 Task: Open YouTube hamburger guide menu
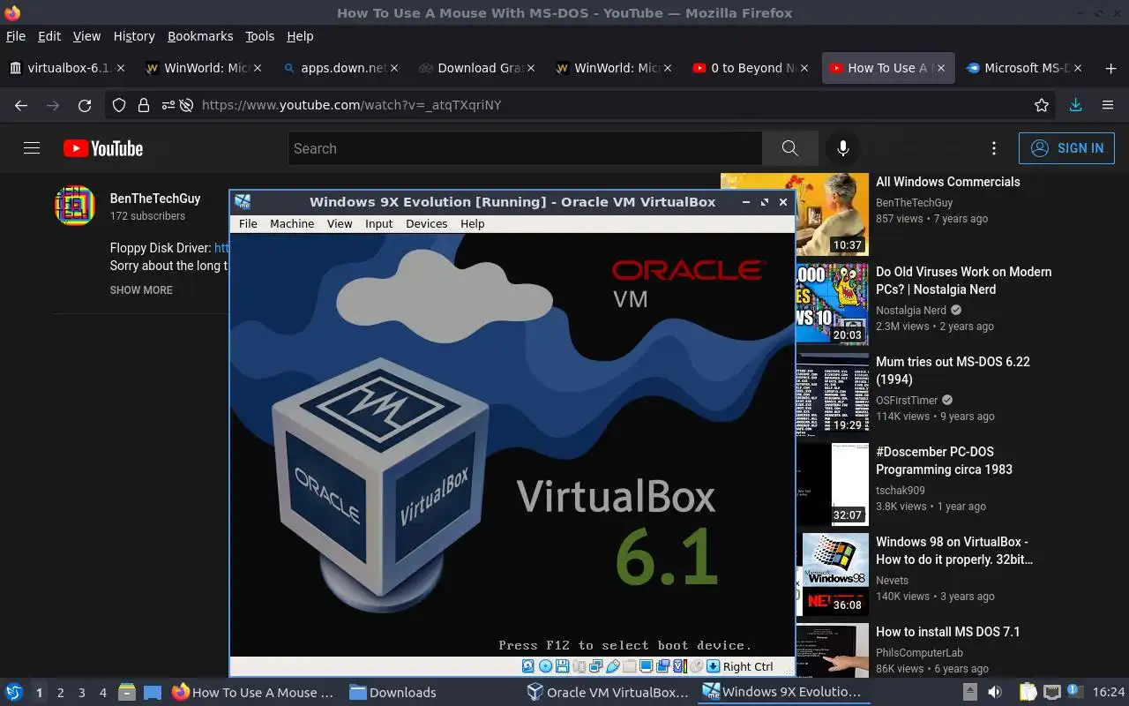(x=32, y=148)
